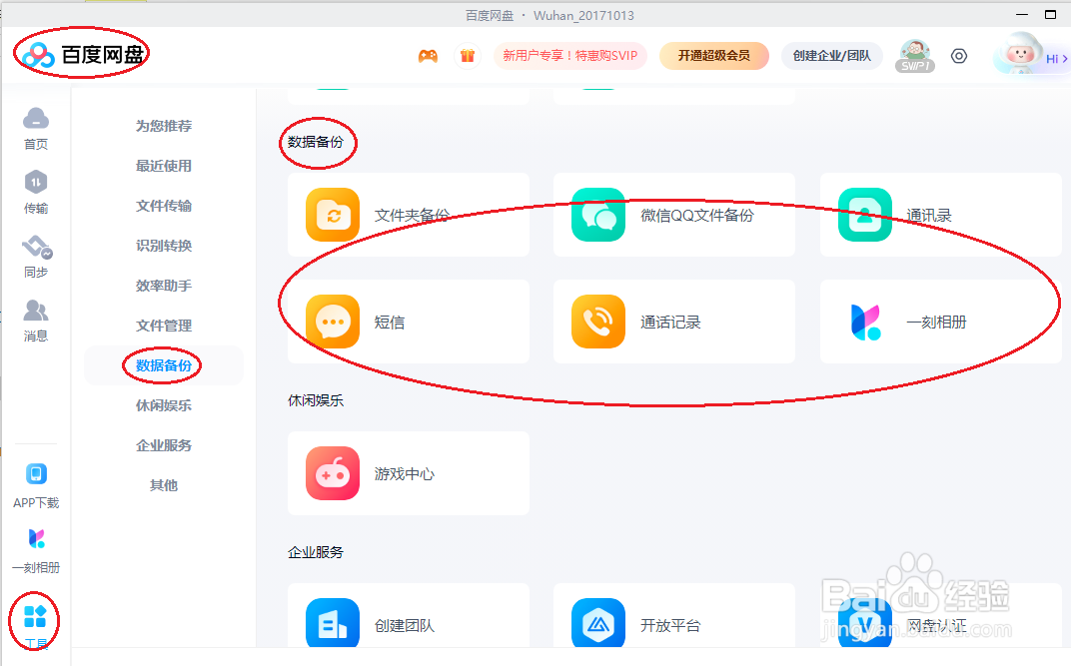Open the 通讯录 contacts icon
The height and width of the screenshot is (666, 1071).
(865, 215)
